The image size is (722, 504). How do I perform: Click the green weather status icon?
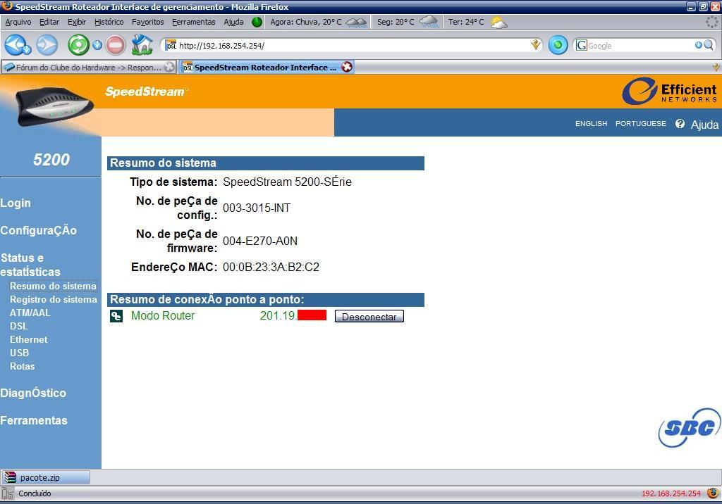click(257, 22)
